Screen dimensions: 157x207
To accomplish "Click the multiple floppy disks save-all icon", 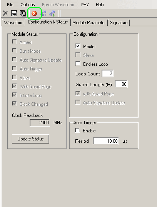I will [x=23, y=13].
